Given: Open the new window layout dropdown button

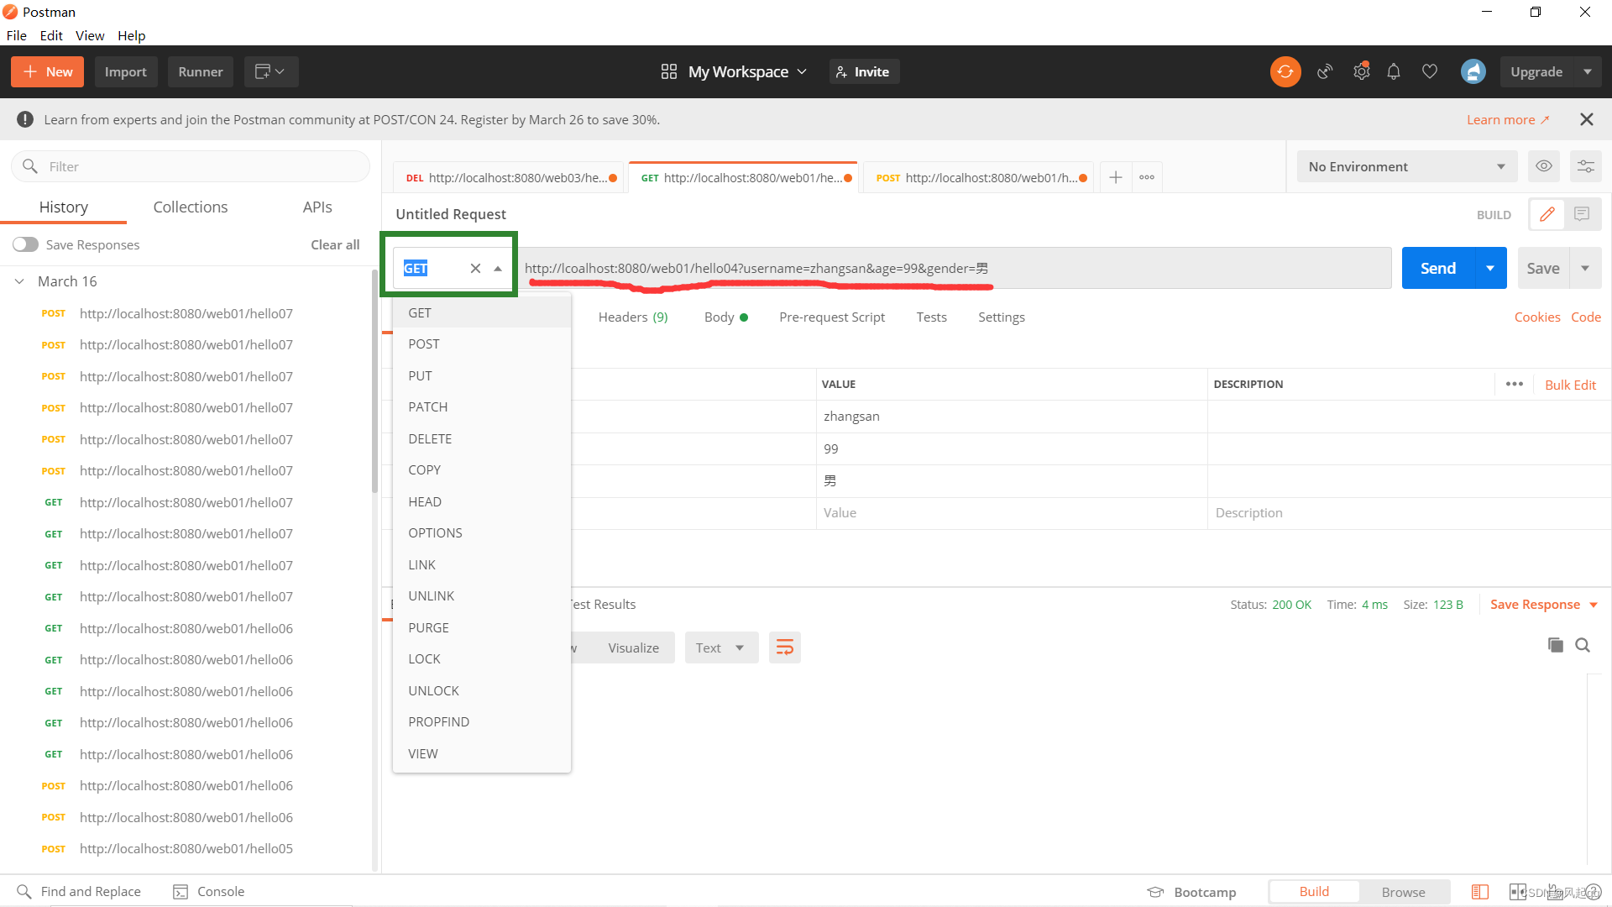Looking at the screenshot, I should coord(271,72).
